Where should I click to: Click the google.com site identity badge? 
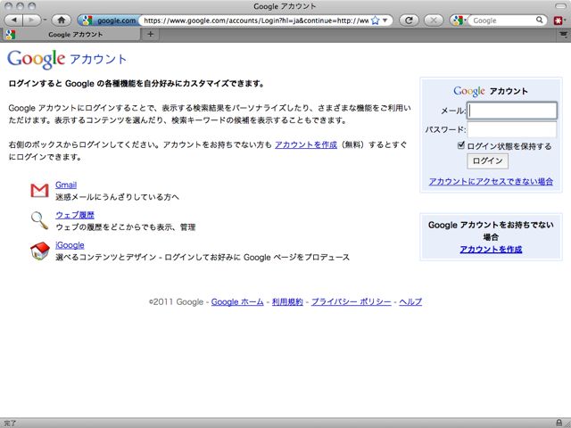(108, 21)
